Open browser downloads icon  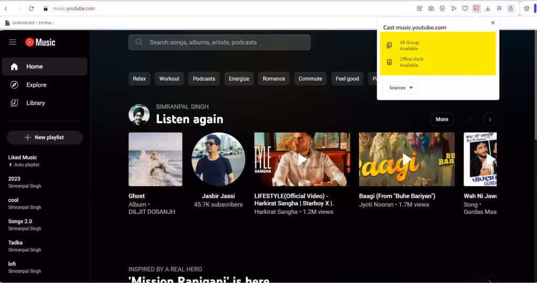(x=488, y=8)
